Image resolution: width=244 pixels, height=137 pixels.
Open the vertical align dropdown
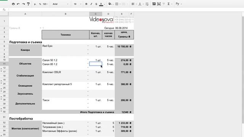pos(141,4)
